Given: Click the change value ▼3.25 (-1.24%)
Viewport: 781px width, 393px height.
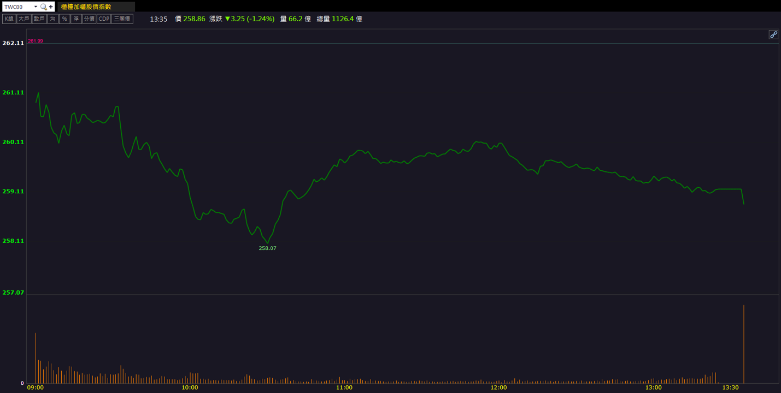Looking at the screenshot, I should pos(250,19).
